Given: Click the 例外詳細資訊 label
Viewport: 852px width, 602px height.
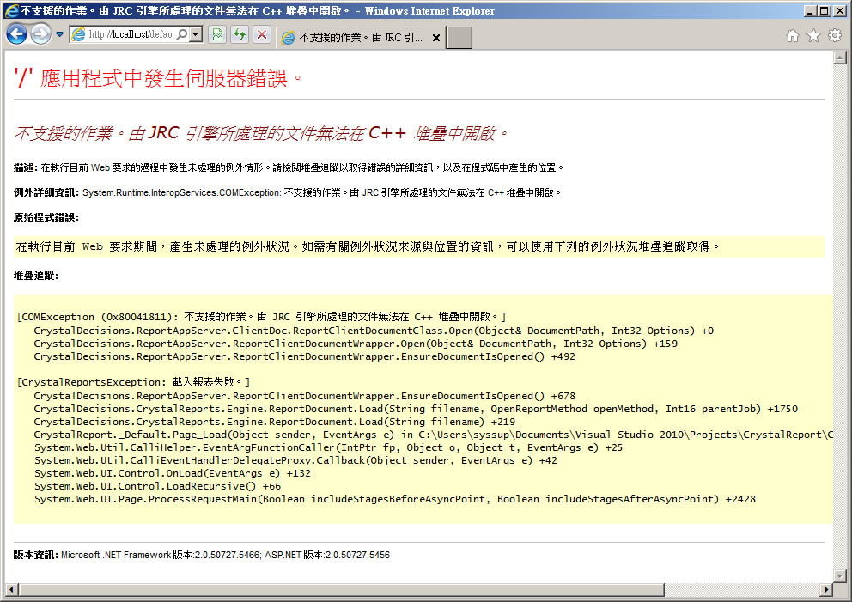Looking at the screenshot, I should pyautogui.click(x=46, y=192).
